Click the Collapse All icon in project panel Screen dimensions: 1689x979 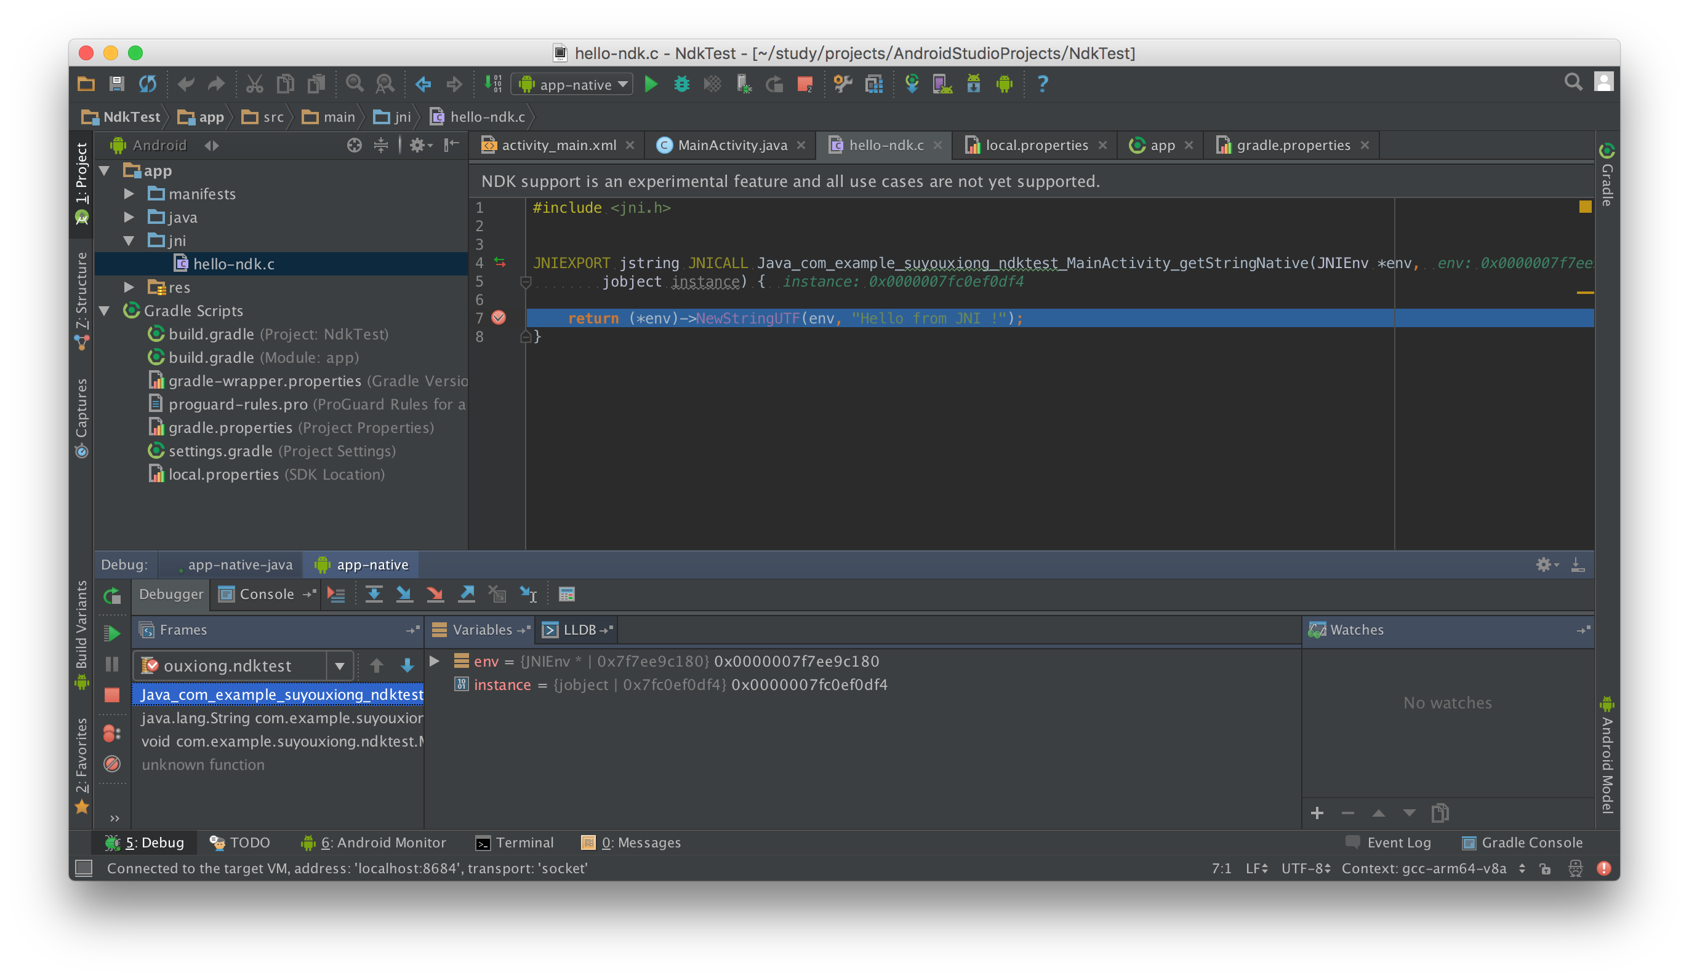click(x=380, y=145)
